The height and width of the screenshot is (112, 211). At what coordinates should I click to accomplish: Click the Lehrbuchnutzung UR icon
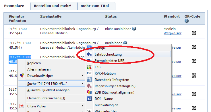89,54
